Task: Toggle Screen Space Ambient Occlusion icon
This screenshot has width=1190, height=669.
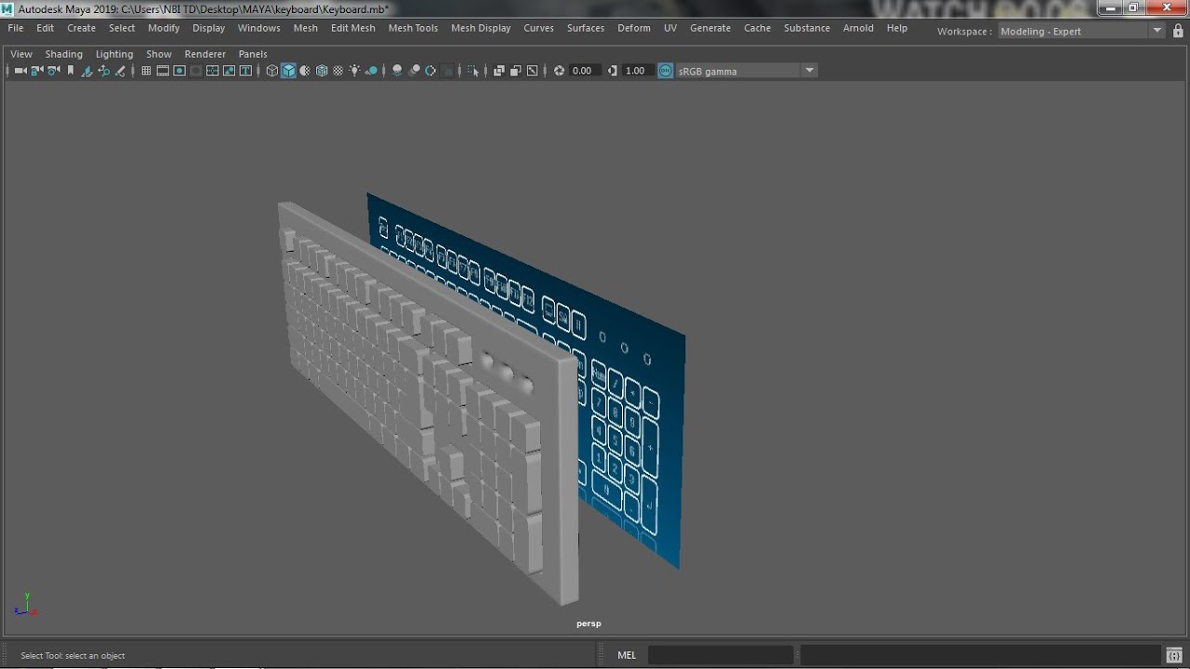Action: coord(398,71)
